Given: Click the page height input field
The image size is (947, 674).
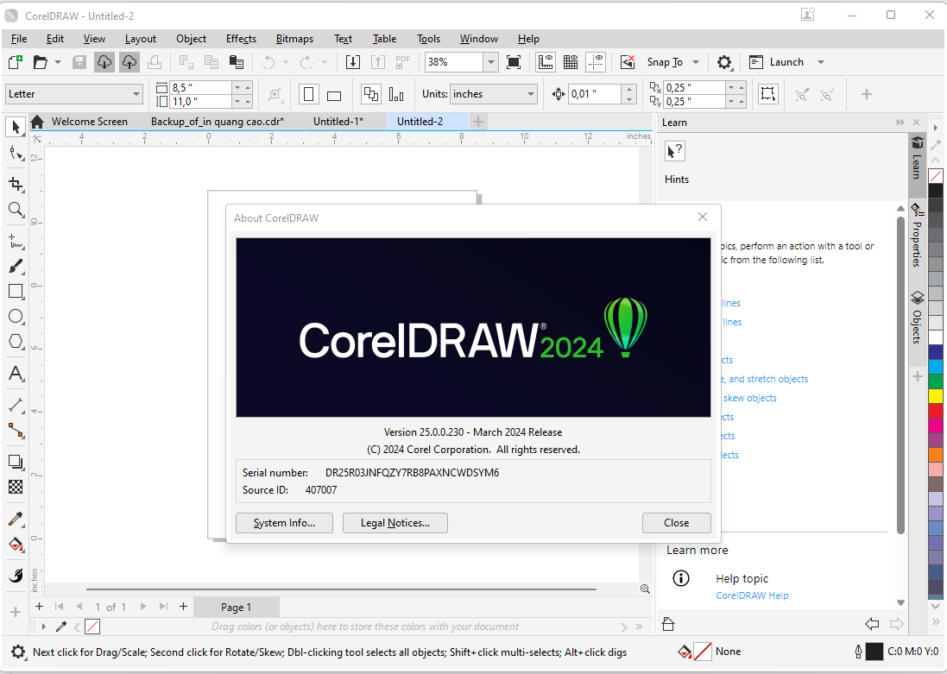Looking at the screenshot, I should pyautogui.click(x=200, y=102).
